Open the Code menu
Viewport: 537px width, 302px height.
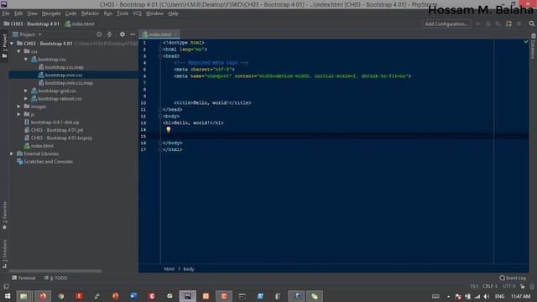tap(70, 13)
